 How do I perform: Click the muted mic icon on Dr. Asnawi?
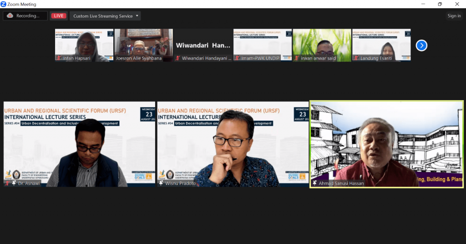pyautogui.click(x=7, y=183)
